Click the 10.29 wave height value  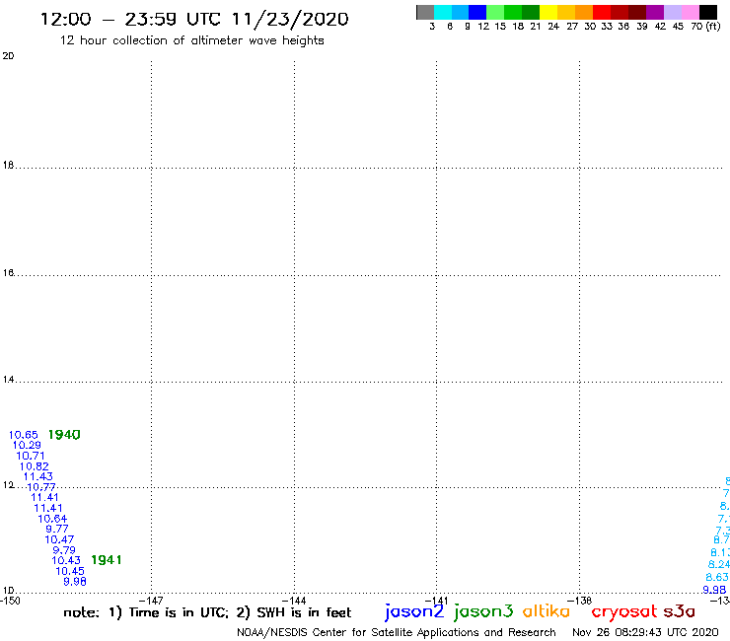pyautogui.click(x=27, y=445)
